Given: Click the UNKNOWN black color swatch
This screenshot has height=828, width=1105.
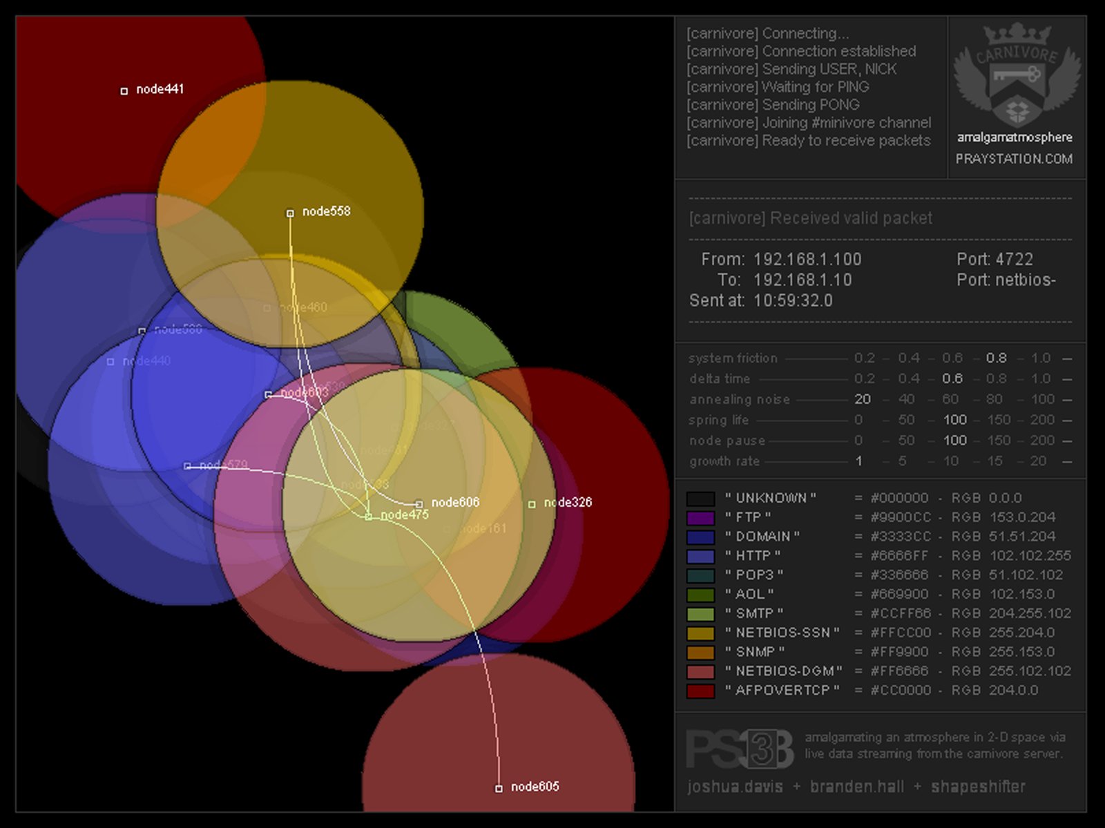Looking at the screenshot, I should [x=700, y=499].
